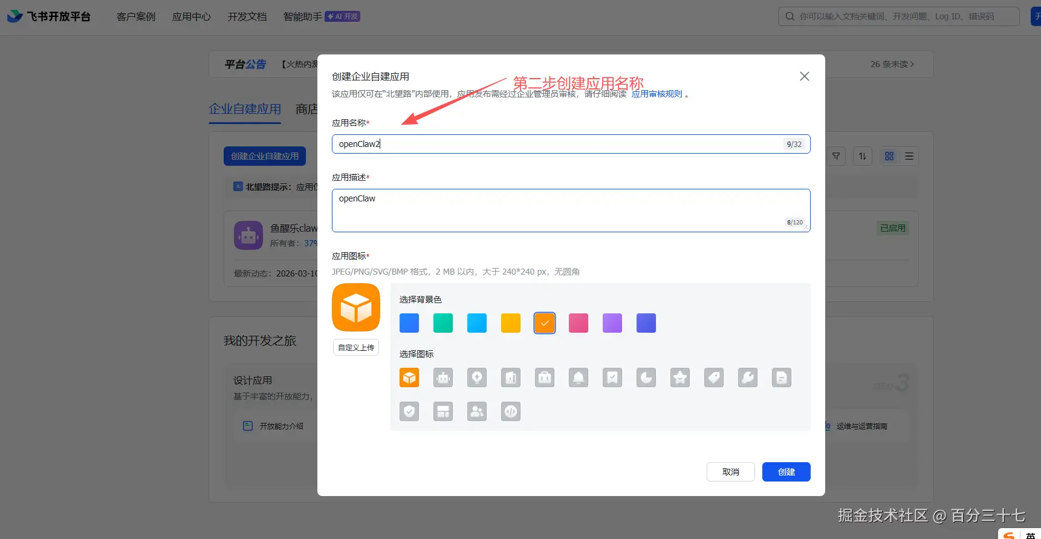The width and height of the screenshot is (1041, 539).
Task: Click the sort order icon behind dialog
Action: (863, 156)
